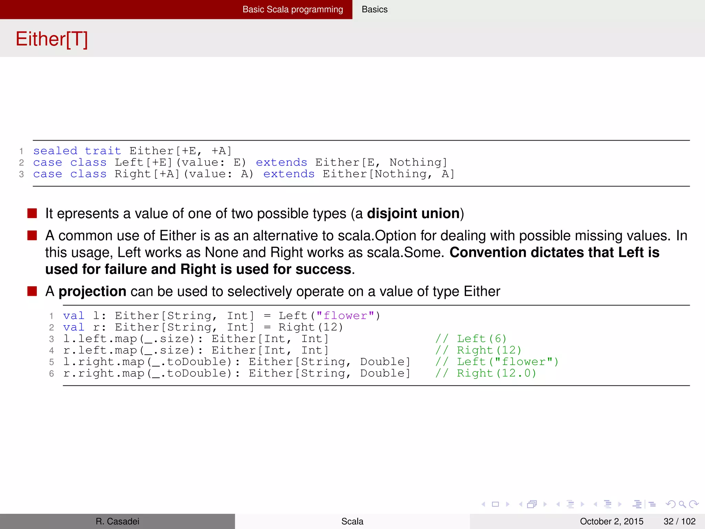The height and width of the screenshot is (529, 705).
Task: Open the Basics subsection tab
Action: 375,9
